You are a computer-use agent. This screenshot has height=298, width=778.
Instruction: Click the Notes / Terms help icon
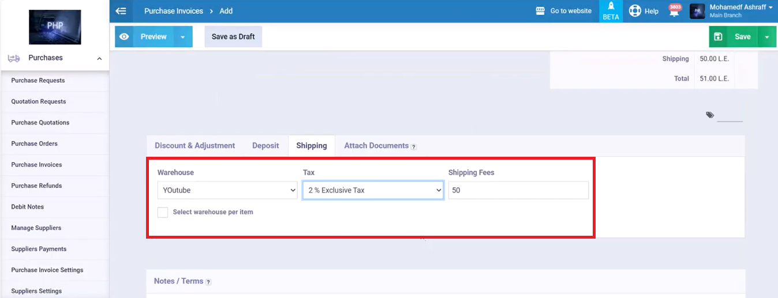tap(208, 282)
